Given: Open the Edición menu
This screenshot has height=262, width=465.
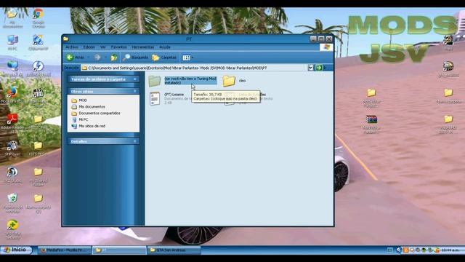Looking at the screenshot, I should click(89, 47).
